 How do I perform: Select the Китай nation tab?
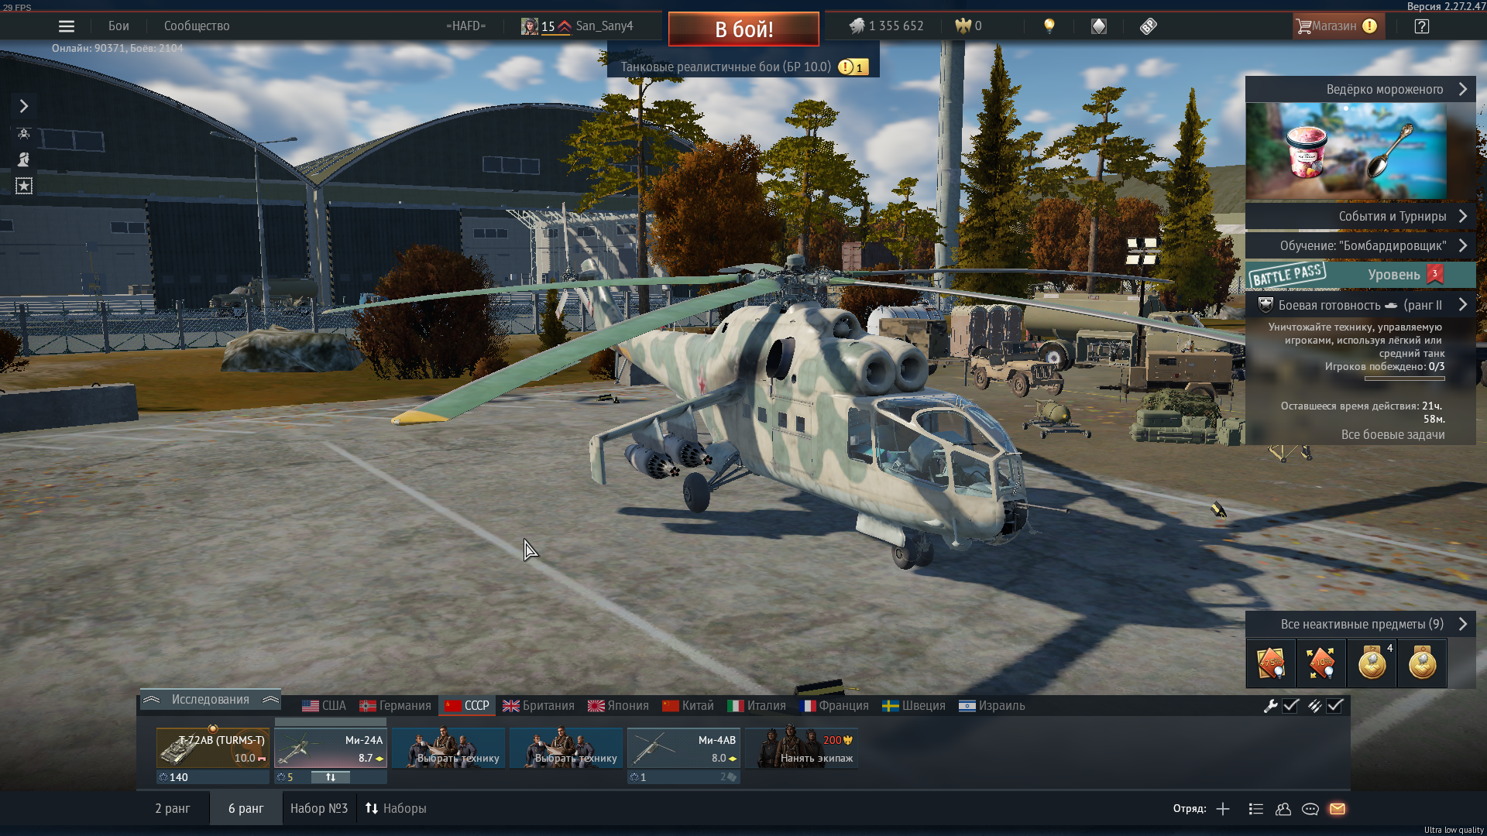click(688, 706)
